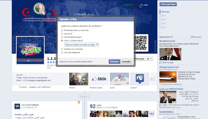208x119 pixels.
Task: Open the Ahmed Emara sponsored link
Action: coord(171,89)
